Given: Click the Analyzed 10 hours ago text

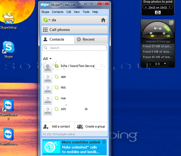Looking at the screenshot, I should click(x=158, y=42).
